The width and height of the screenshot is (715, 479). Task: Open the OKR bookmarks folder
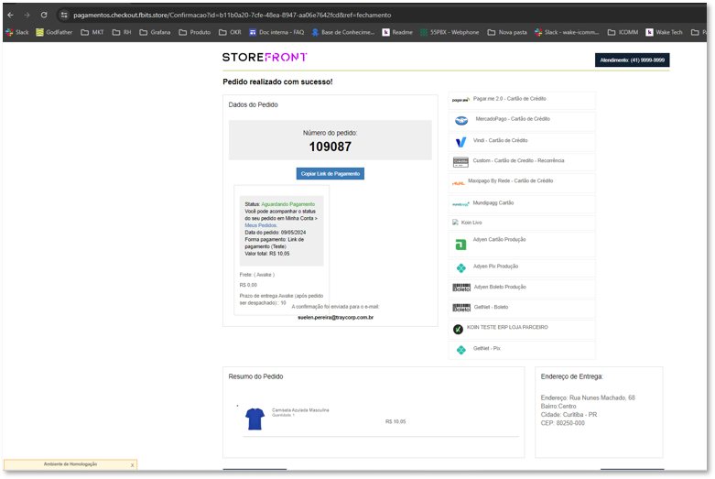pyautogui.click(x=230, y=32)
